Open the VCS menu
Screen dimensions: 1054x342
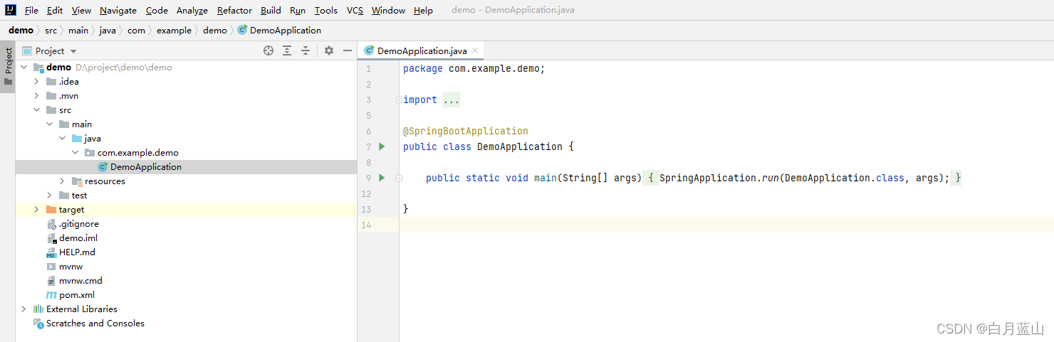(355, 10)
